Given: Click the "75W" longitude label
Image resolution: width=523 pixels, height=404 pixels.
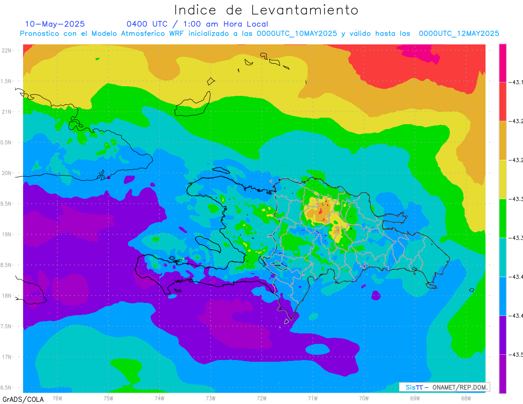Looking at the screenshot, I should click(x=109, y=397).
